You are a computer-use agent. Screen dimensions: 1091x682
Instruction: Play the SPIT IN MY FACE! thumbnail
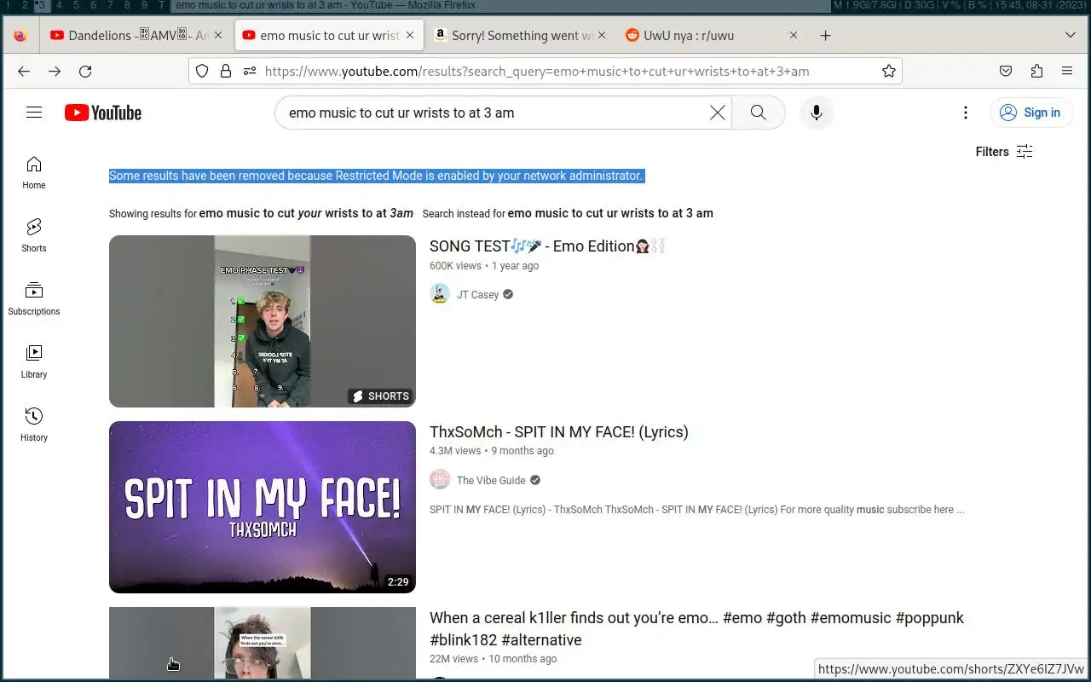[x=263, y=507]
